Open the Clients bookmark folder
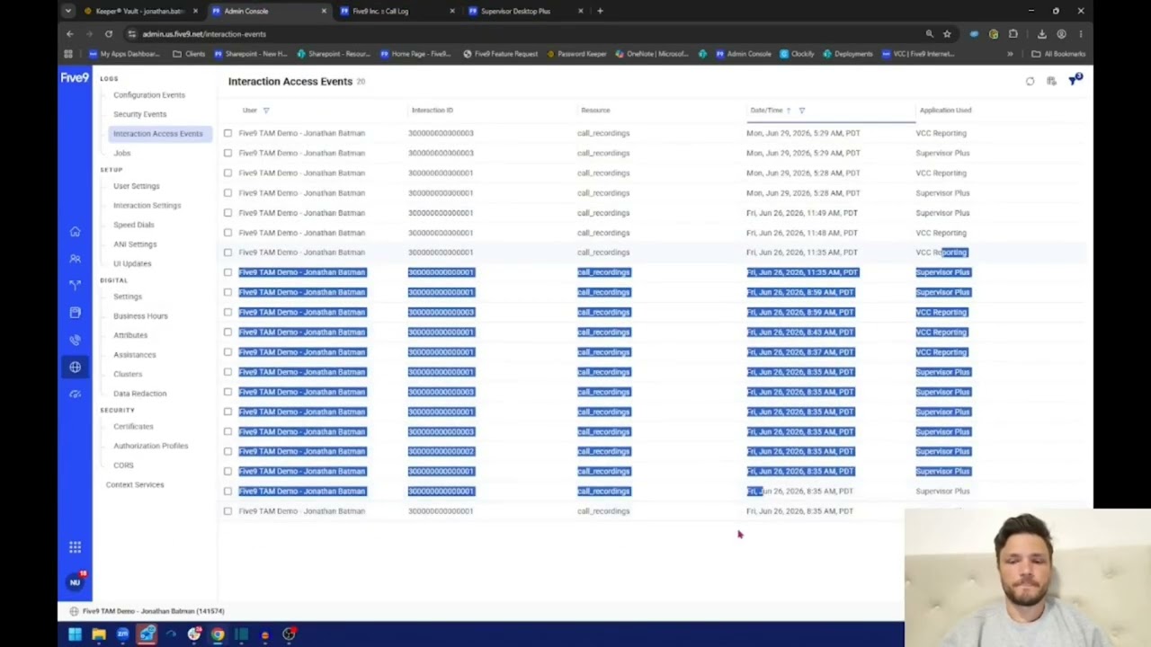This screenshot has width=1151, height=647. [x=189, y=54]
